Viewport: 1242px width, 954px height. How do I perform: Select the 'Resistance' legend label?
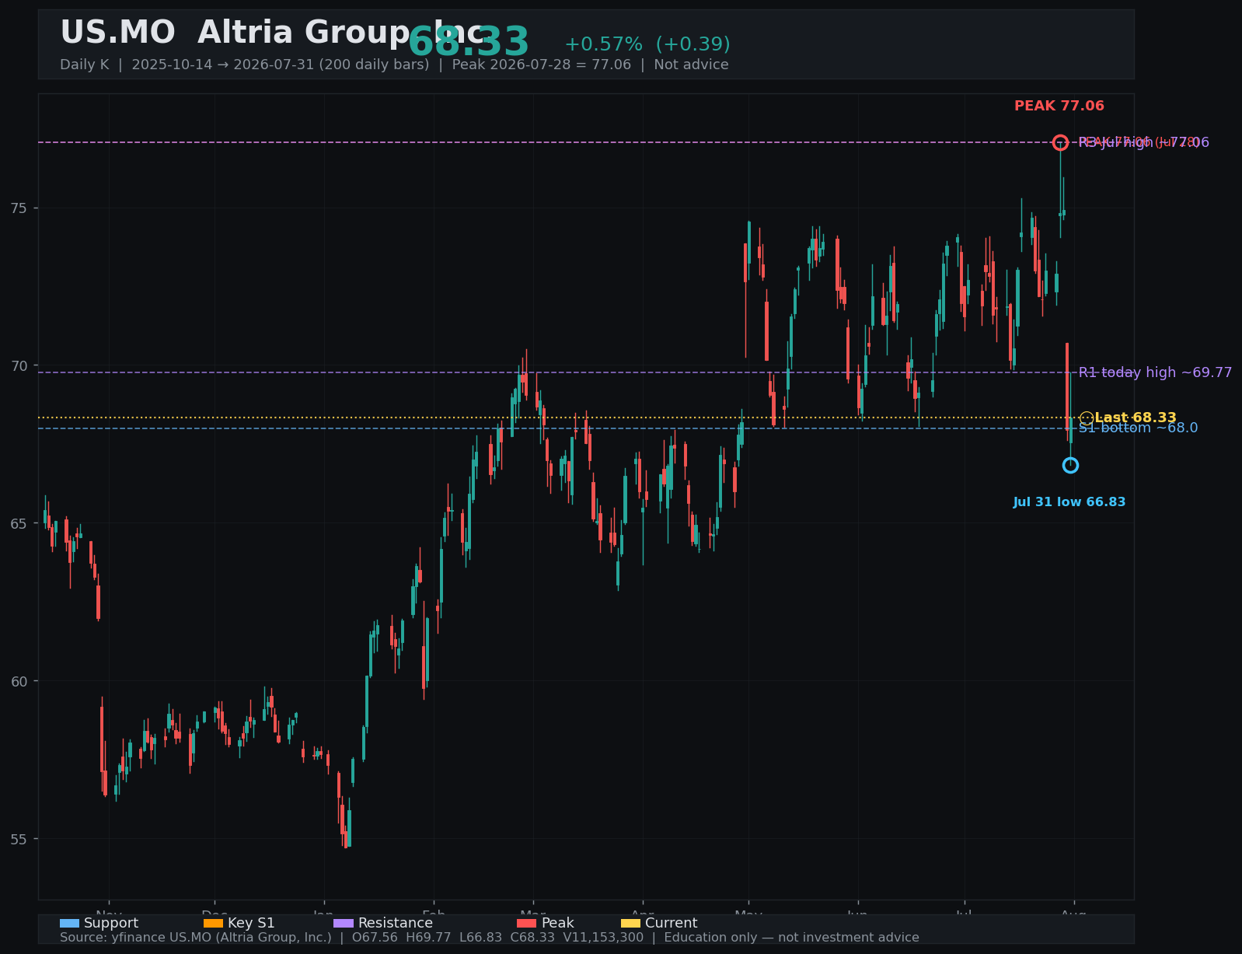(x=396, y=923)
